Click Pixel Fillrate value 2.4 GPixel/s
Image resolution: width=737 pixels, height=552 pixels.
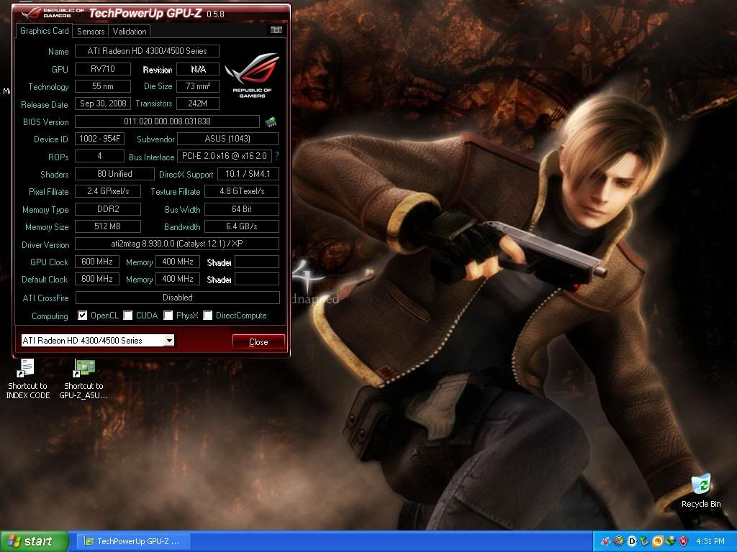(108, 191)
